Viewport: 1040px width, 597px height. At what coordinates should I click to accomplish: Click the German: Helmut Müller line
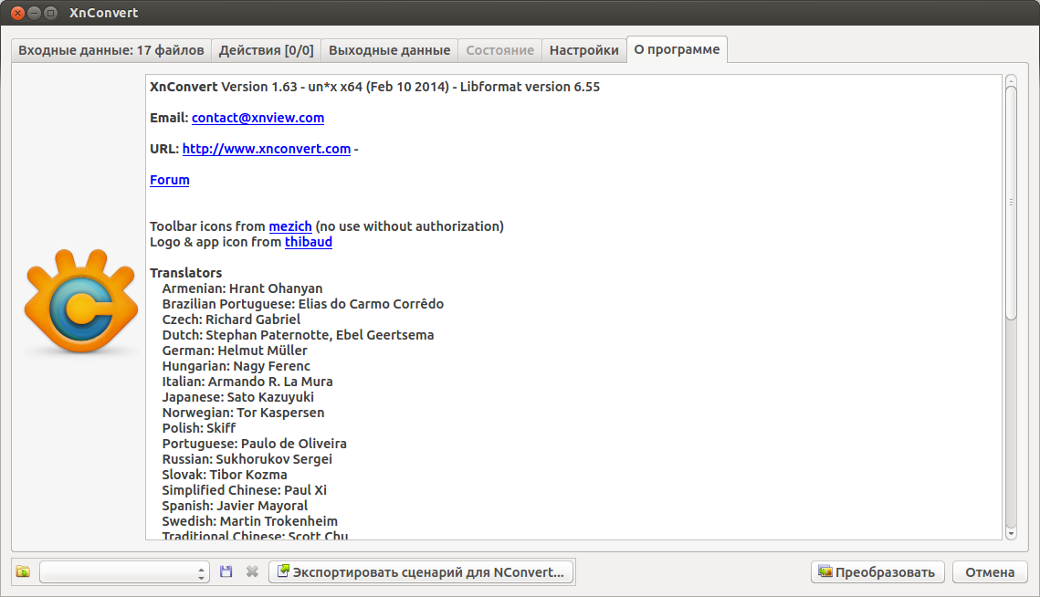235,351
